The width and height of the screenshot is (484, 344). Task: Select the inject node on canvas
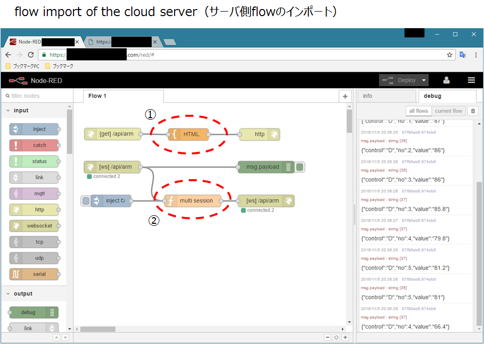(111, 201)
